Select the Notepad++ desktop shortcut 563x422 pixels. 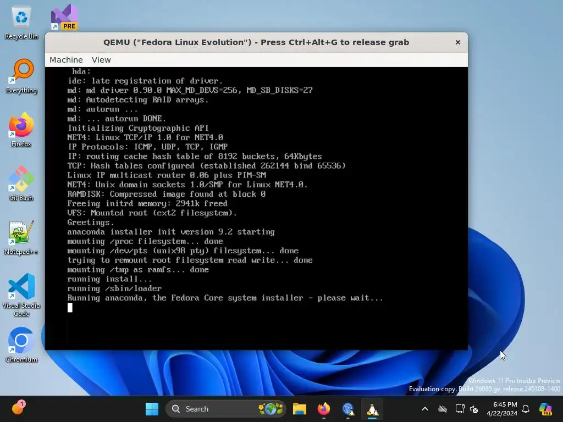point(21,237)
